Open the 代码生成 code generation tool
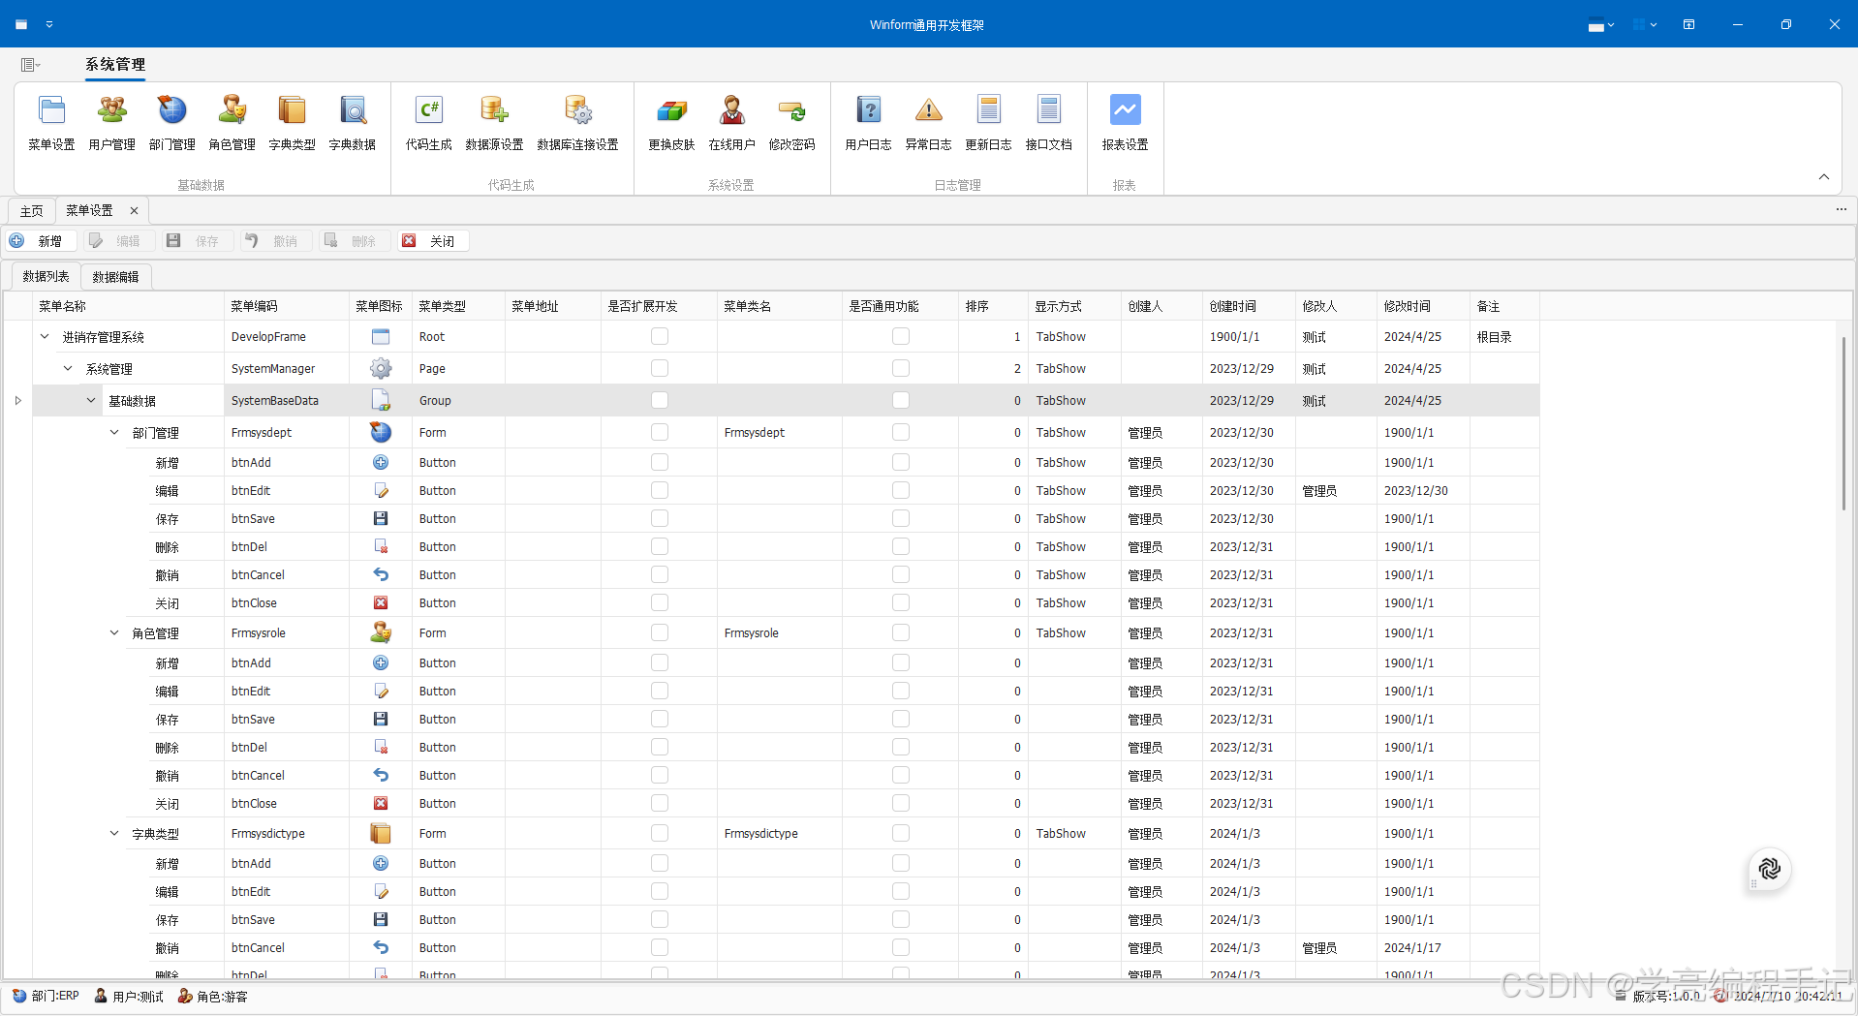Image resolution: width=1858 pixels, height=1016 pixels. 428,121
